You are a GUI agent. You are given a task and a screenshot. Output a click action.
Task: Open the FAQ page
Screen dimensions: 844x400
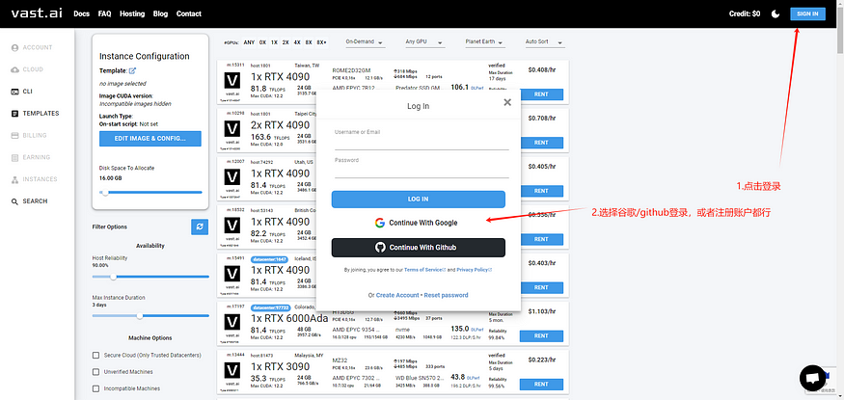(104, 14)
